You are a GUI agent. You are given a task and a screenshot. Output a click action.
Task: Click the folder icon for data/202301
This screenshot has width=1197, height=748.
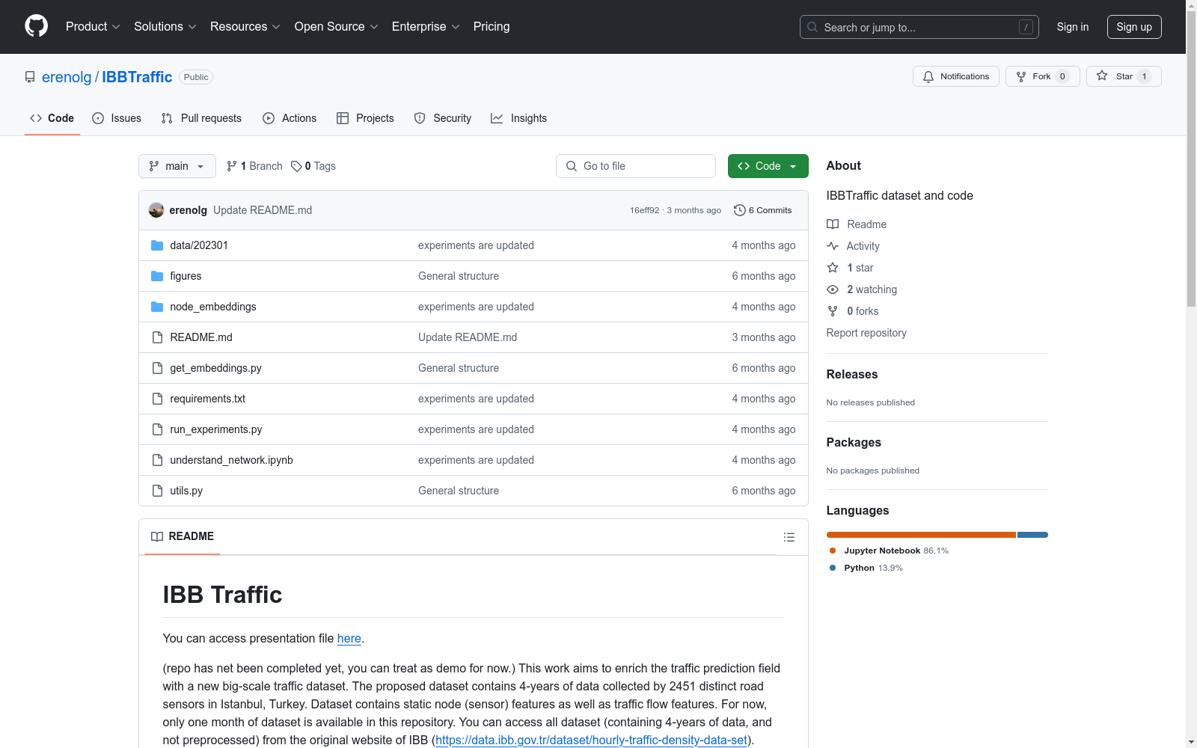click(157, 245)
